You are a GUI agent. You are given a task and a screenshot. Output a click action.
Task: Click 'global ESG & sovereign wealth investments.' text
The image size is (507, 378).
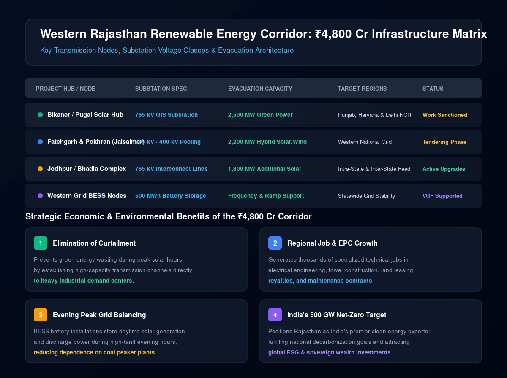[x=330, y=352]
